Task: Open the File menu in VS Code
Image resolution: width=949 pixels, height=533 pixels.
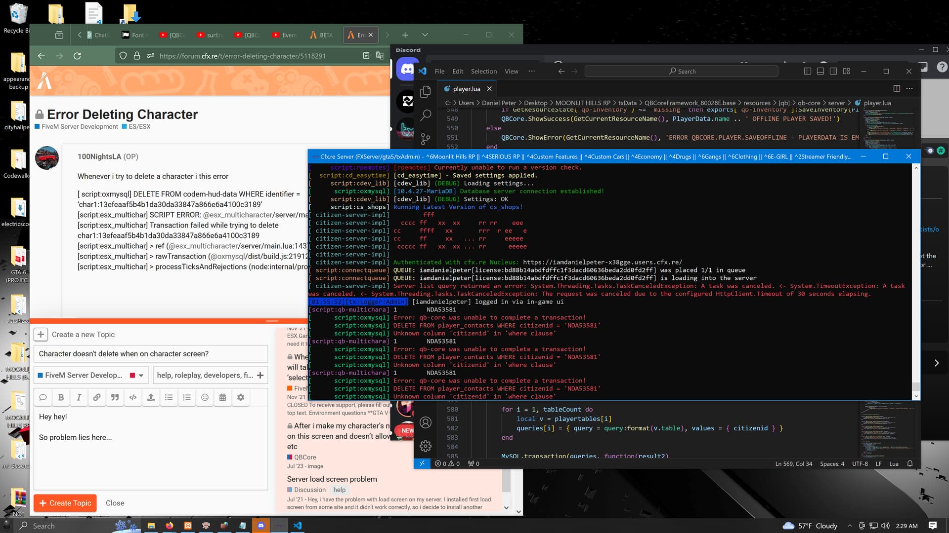Action: pyautogui.click(x=439, y=71)
